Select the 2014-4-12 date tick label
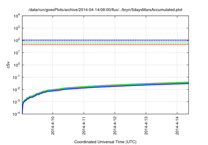The width and height of the screenshot is (208, 145). (115, 126)
